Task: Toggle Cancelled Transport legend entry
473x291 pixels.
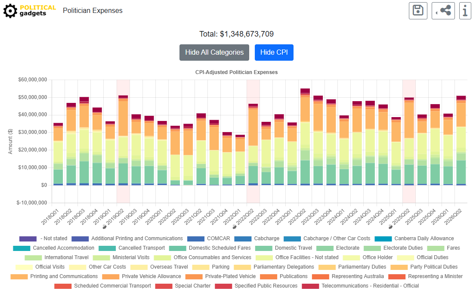Action: point(132,248)
